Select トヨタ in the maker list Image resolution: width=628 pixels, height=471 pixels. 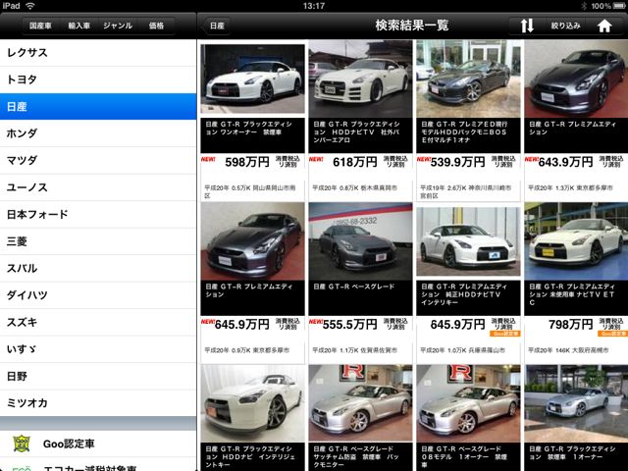[x=98, y=79]
